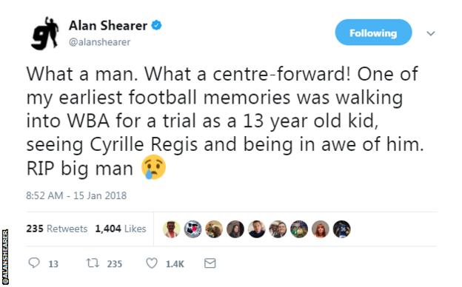The height and width of the screenshot is (287, 462).
Task: Click the reply speech bubble icon
Action: coord(34,263)
